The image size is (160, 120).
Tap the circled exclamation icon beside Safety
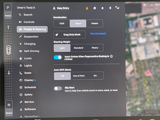coord(21,95)
